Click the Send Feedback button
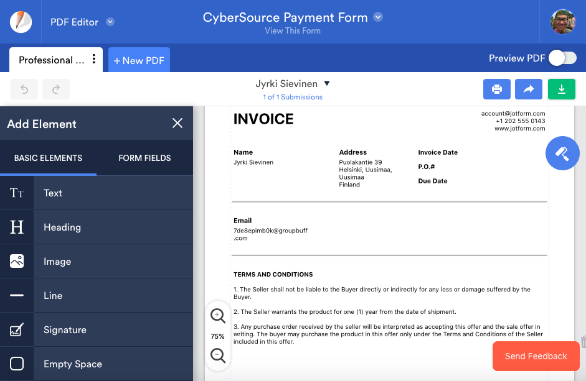Screen dimensions: 586x381 point(536,356)
